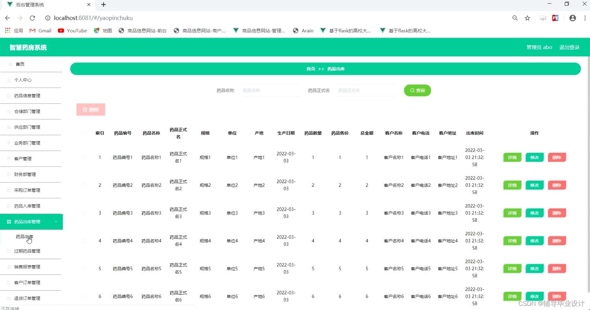Click the 客户名称3 table cell
The height and width of the screenshot is (310, 590).
click(394, 213)
